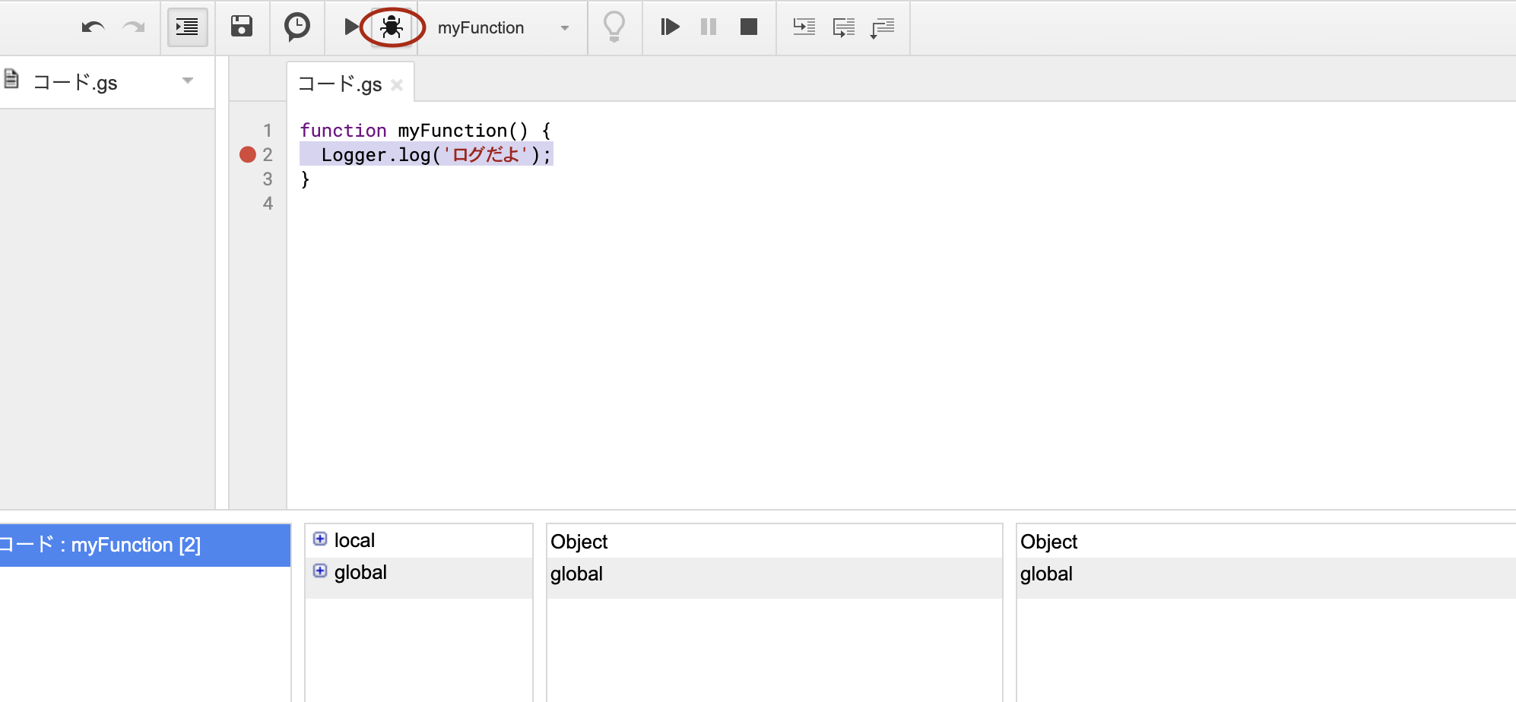This screenshot has width=1516, height=702.
Task: Click line number 4 in the gutter
Action: tap(268, 204)
